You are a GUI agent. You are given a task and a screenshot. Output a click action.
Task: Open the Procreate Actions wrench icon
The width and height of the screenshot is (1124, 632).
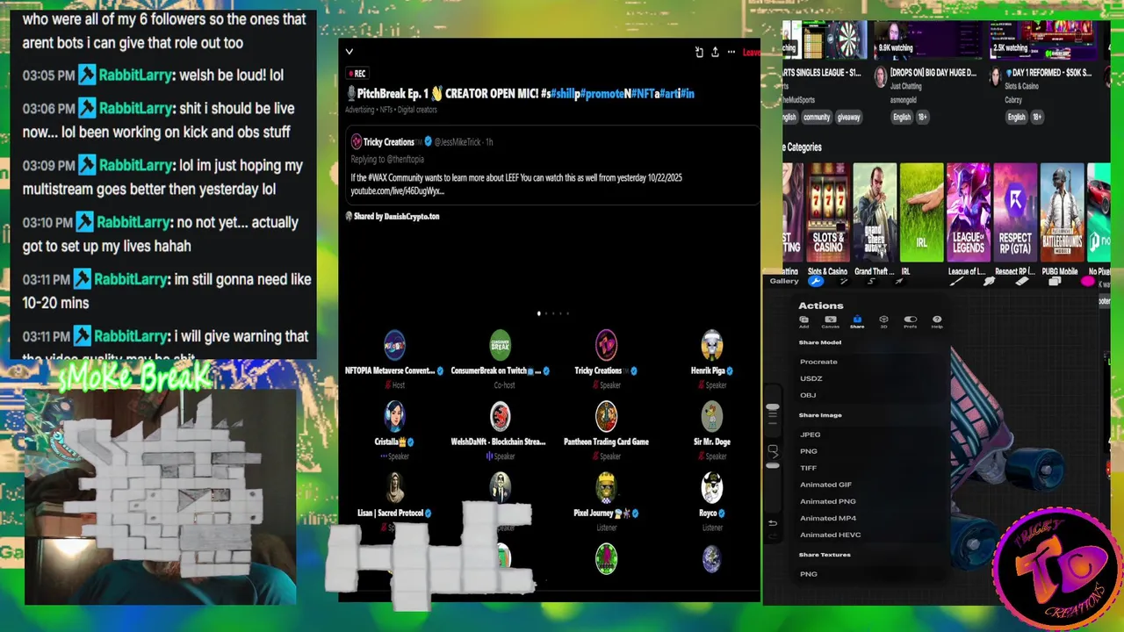tap(816, 281)
